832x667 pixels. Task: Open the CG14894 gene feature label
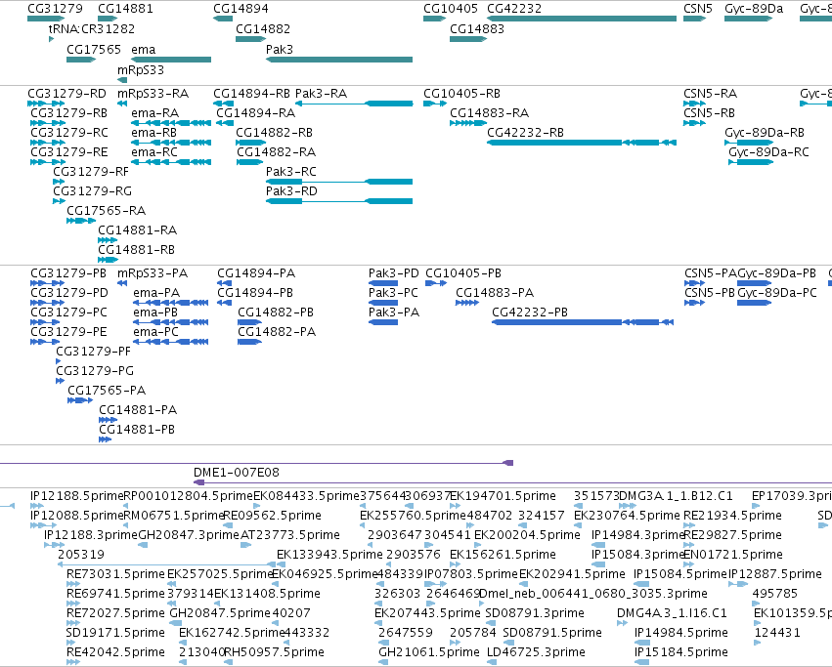(x=241, y=9)
